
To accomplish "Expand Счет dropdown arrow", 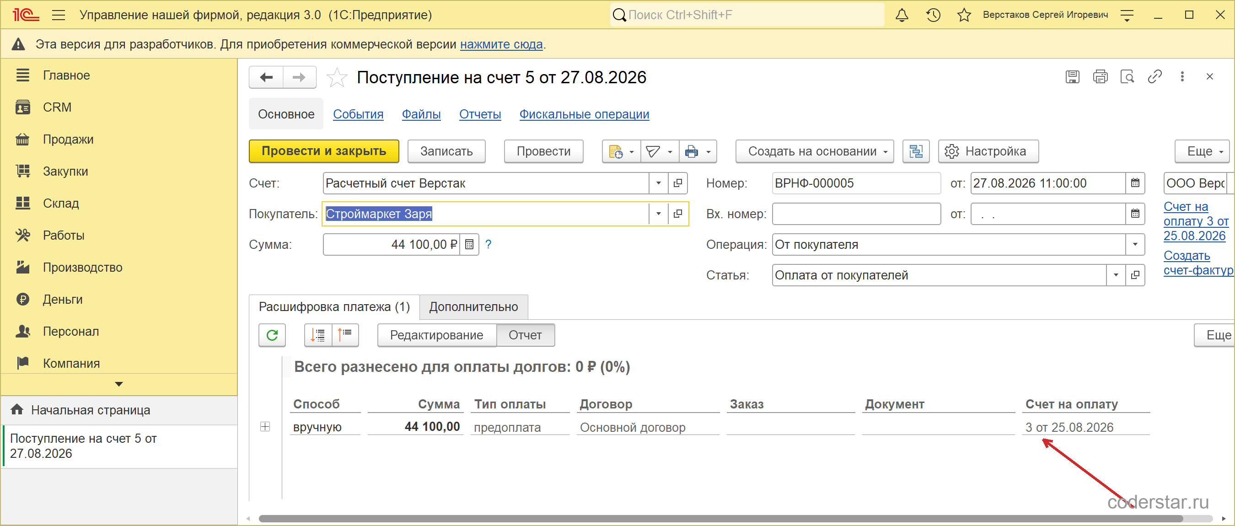I will [658, 183].
